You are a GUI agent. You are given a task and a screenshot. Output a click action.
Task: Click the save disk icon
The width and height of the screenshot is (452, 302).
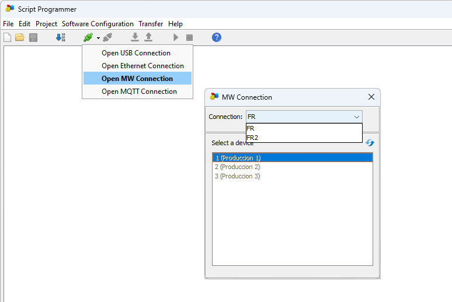[x=33, y=37]
